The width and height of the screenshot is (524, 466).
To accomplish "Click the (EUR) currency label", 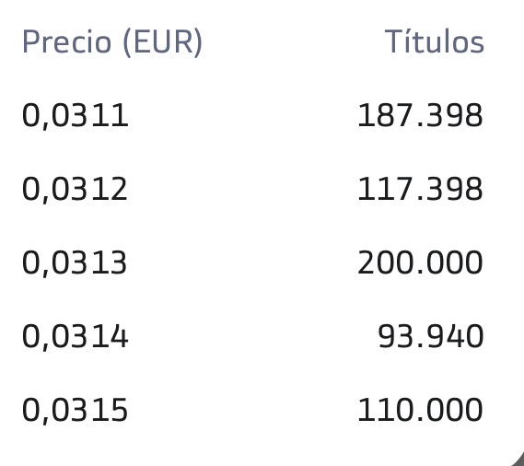I will click(x=163, y=42).
